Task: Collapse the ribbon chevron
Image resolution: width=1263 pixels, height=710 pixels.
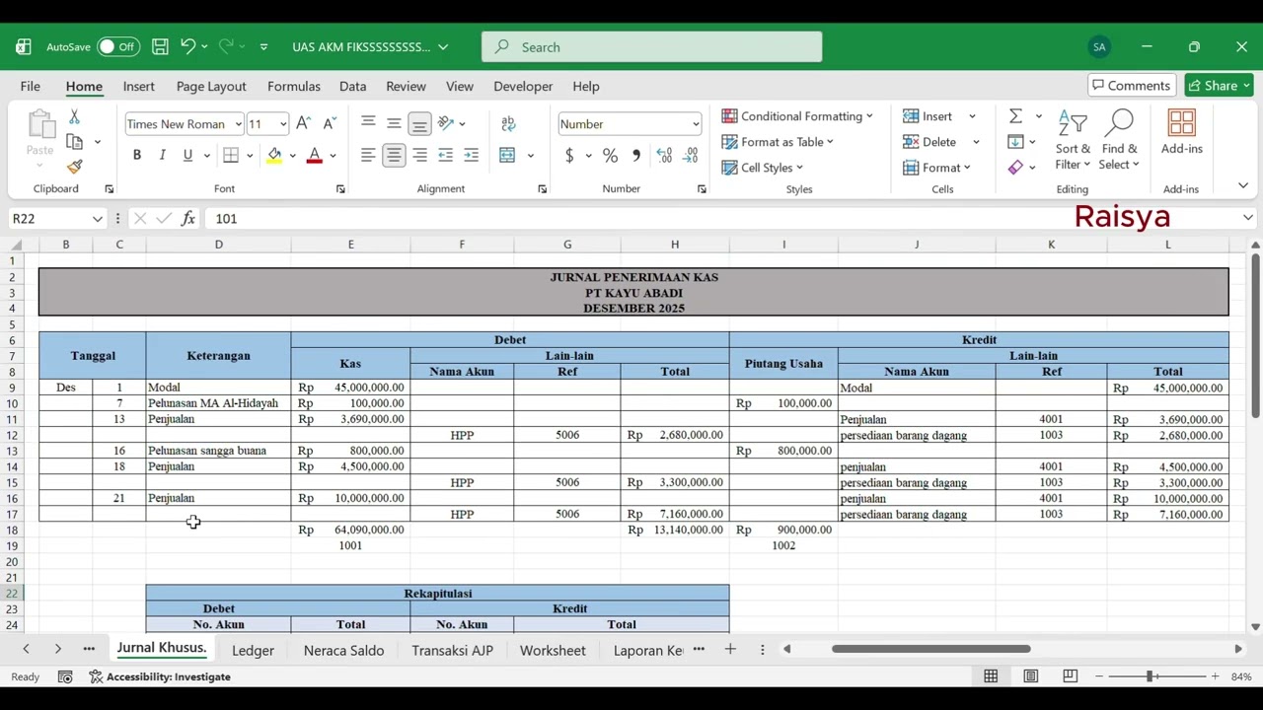Action: pos(1243,185)
